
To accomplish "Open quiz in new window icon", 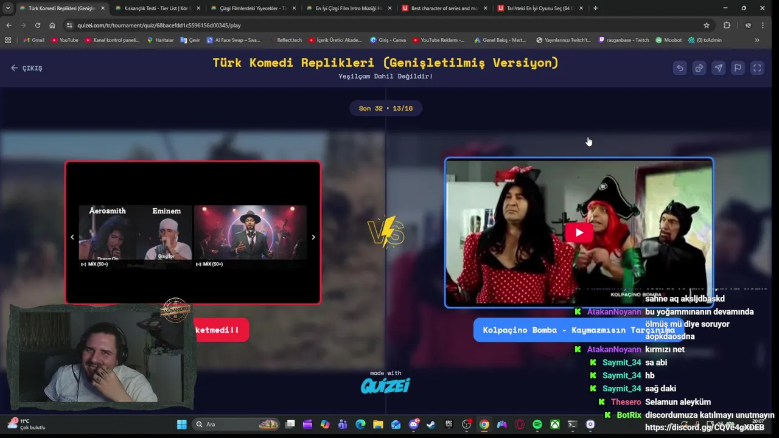I will tap(699, 68).
